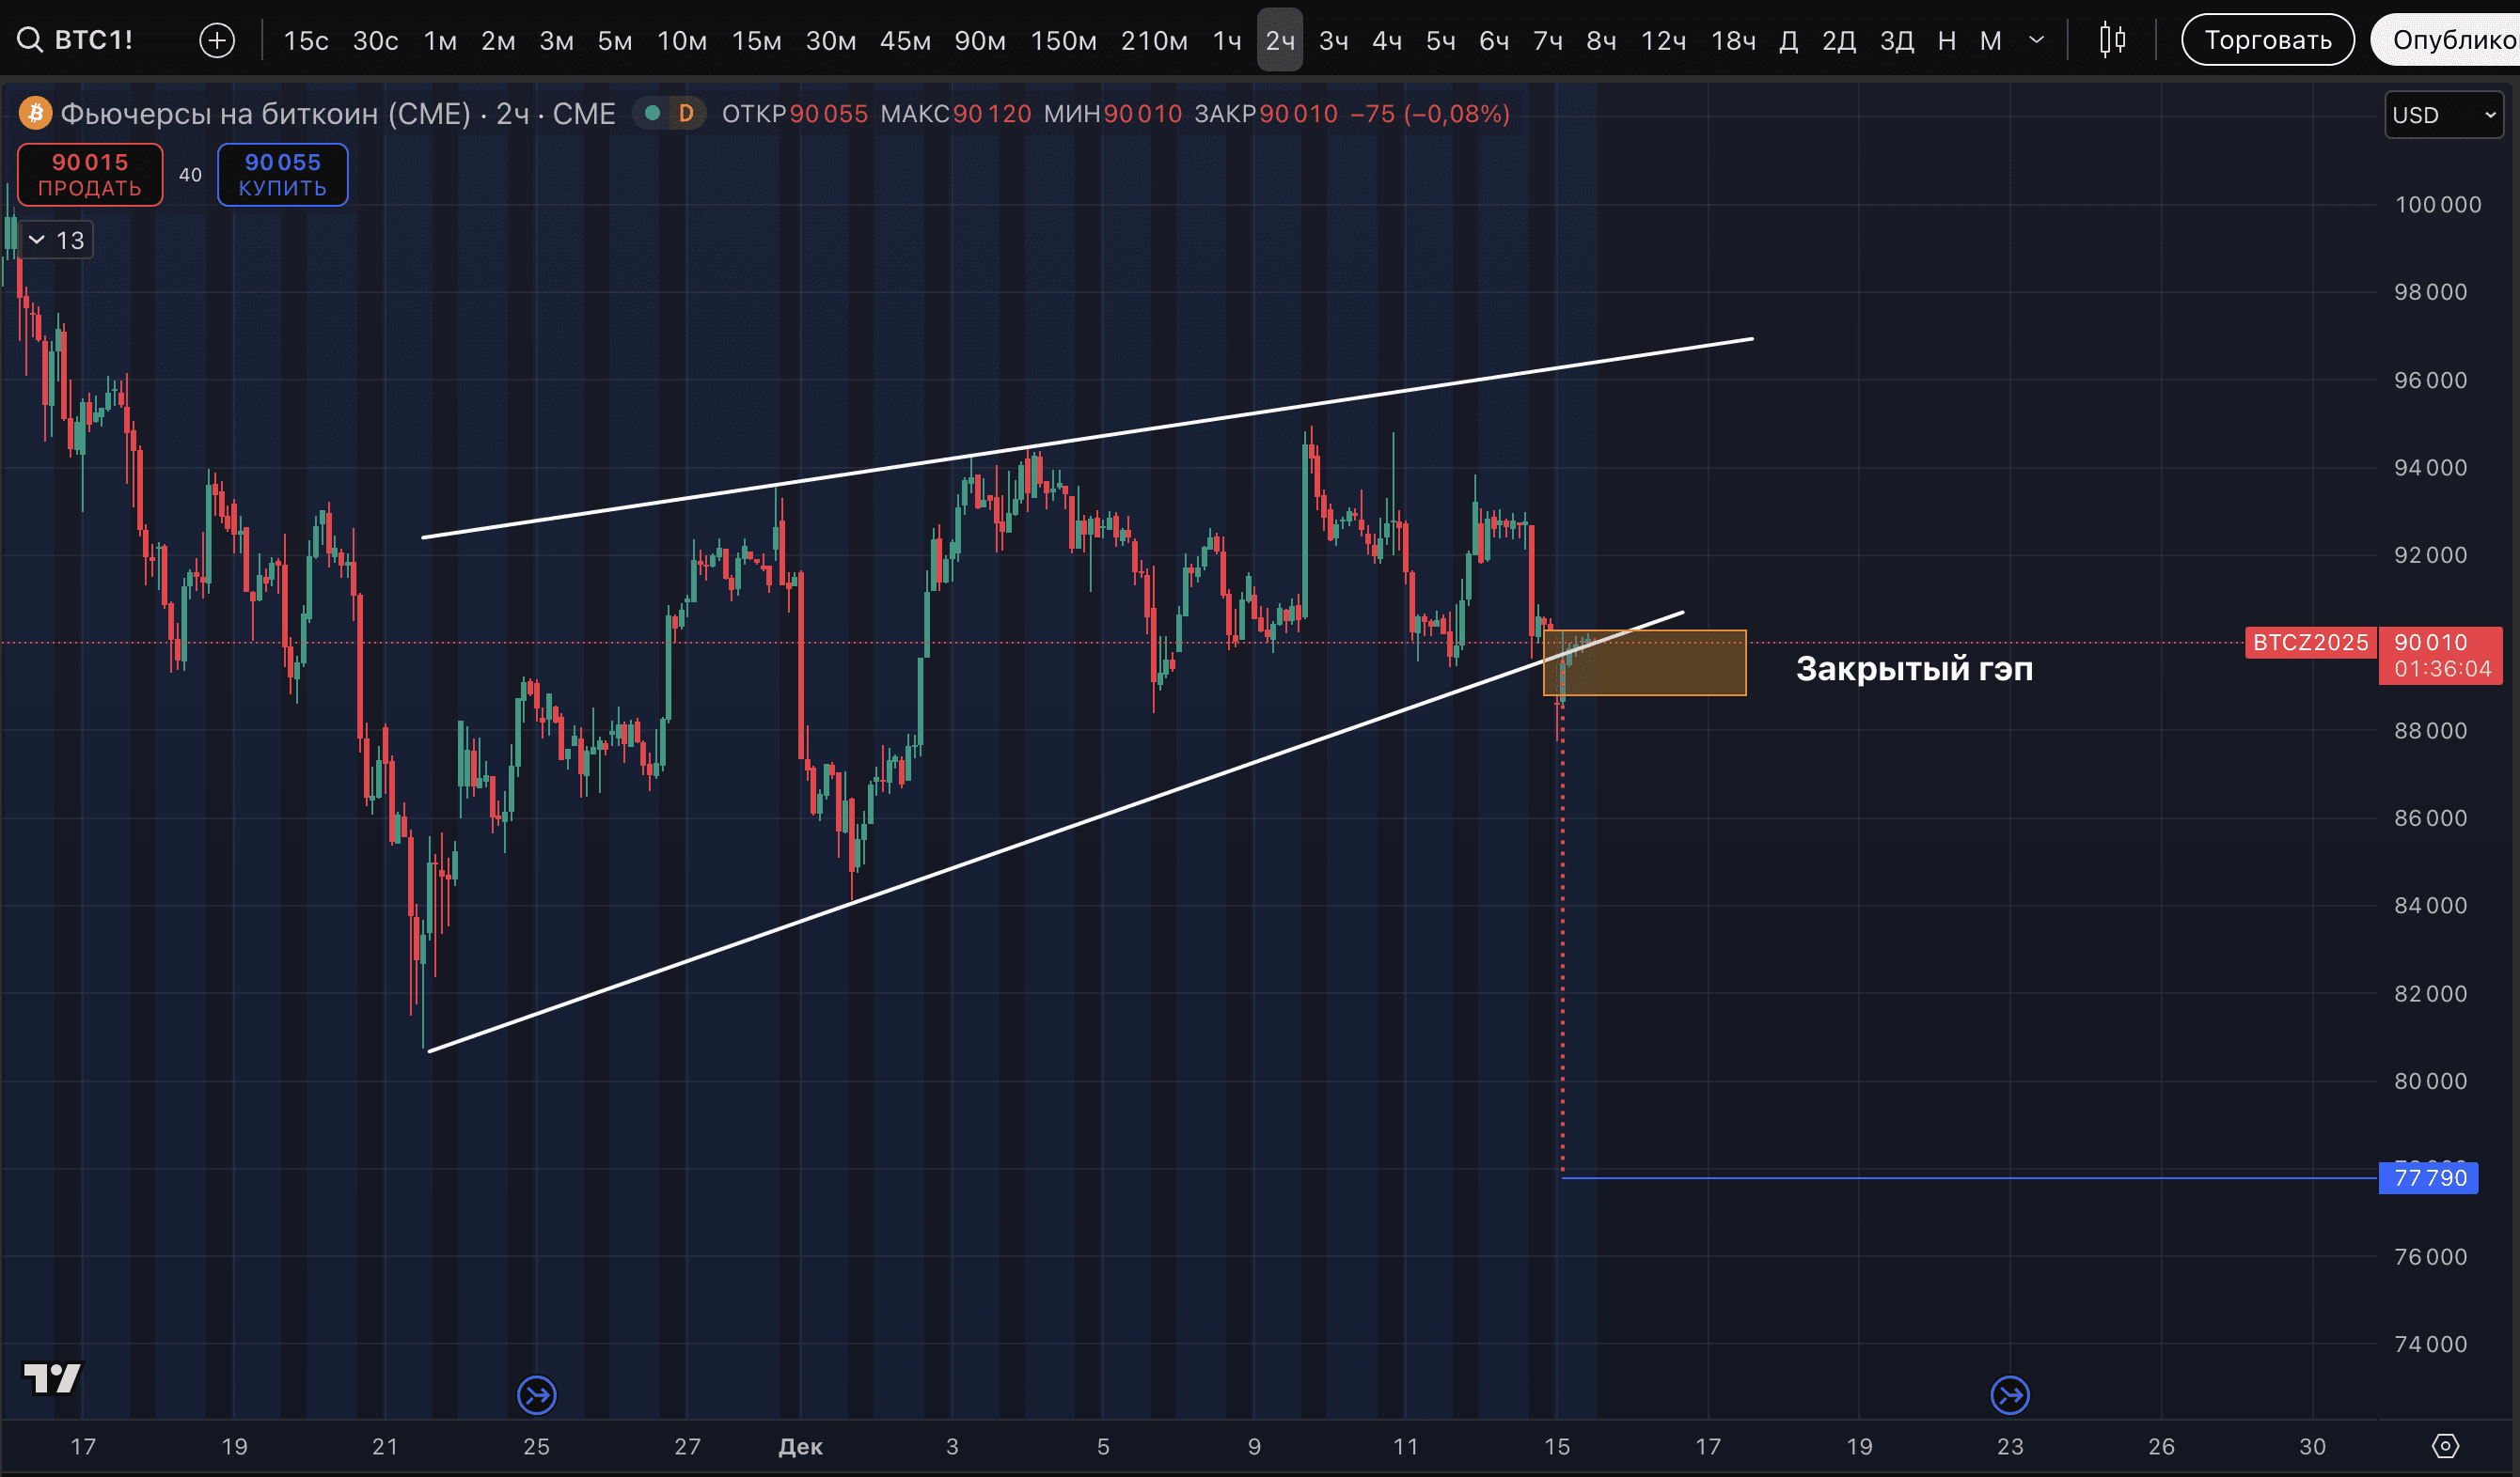Screen dimensions: 2520x1477
Task: Click the Торговать button
Action: point(2267,40)
